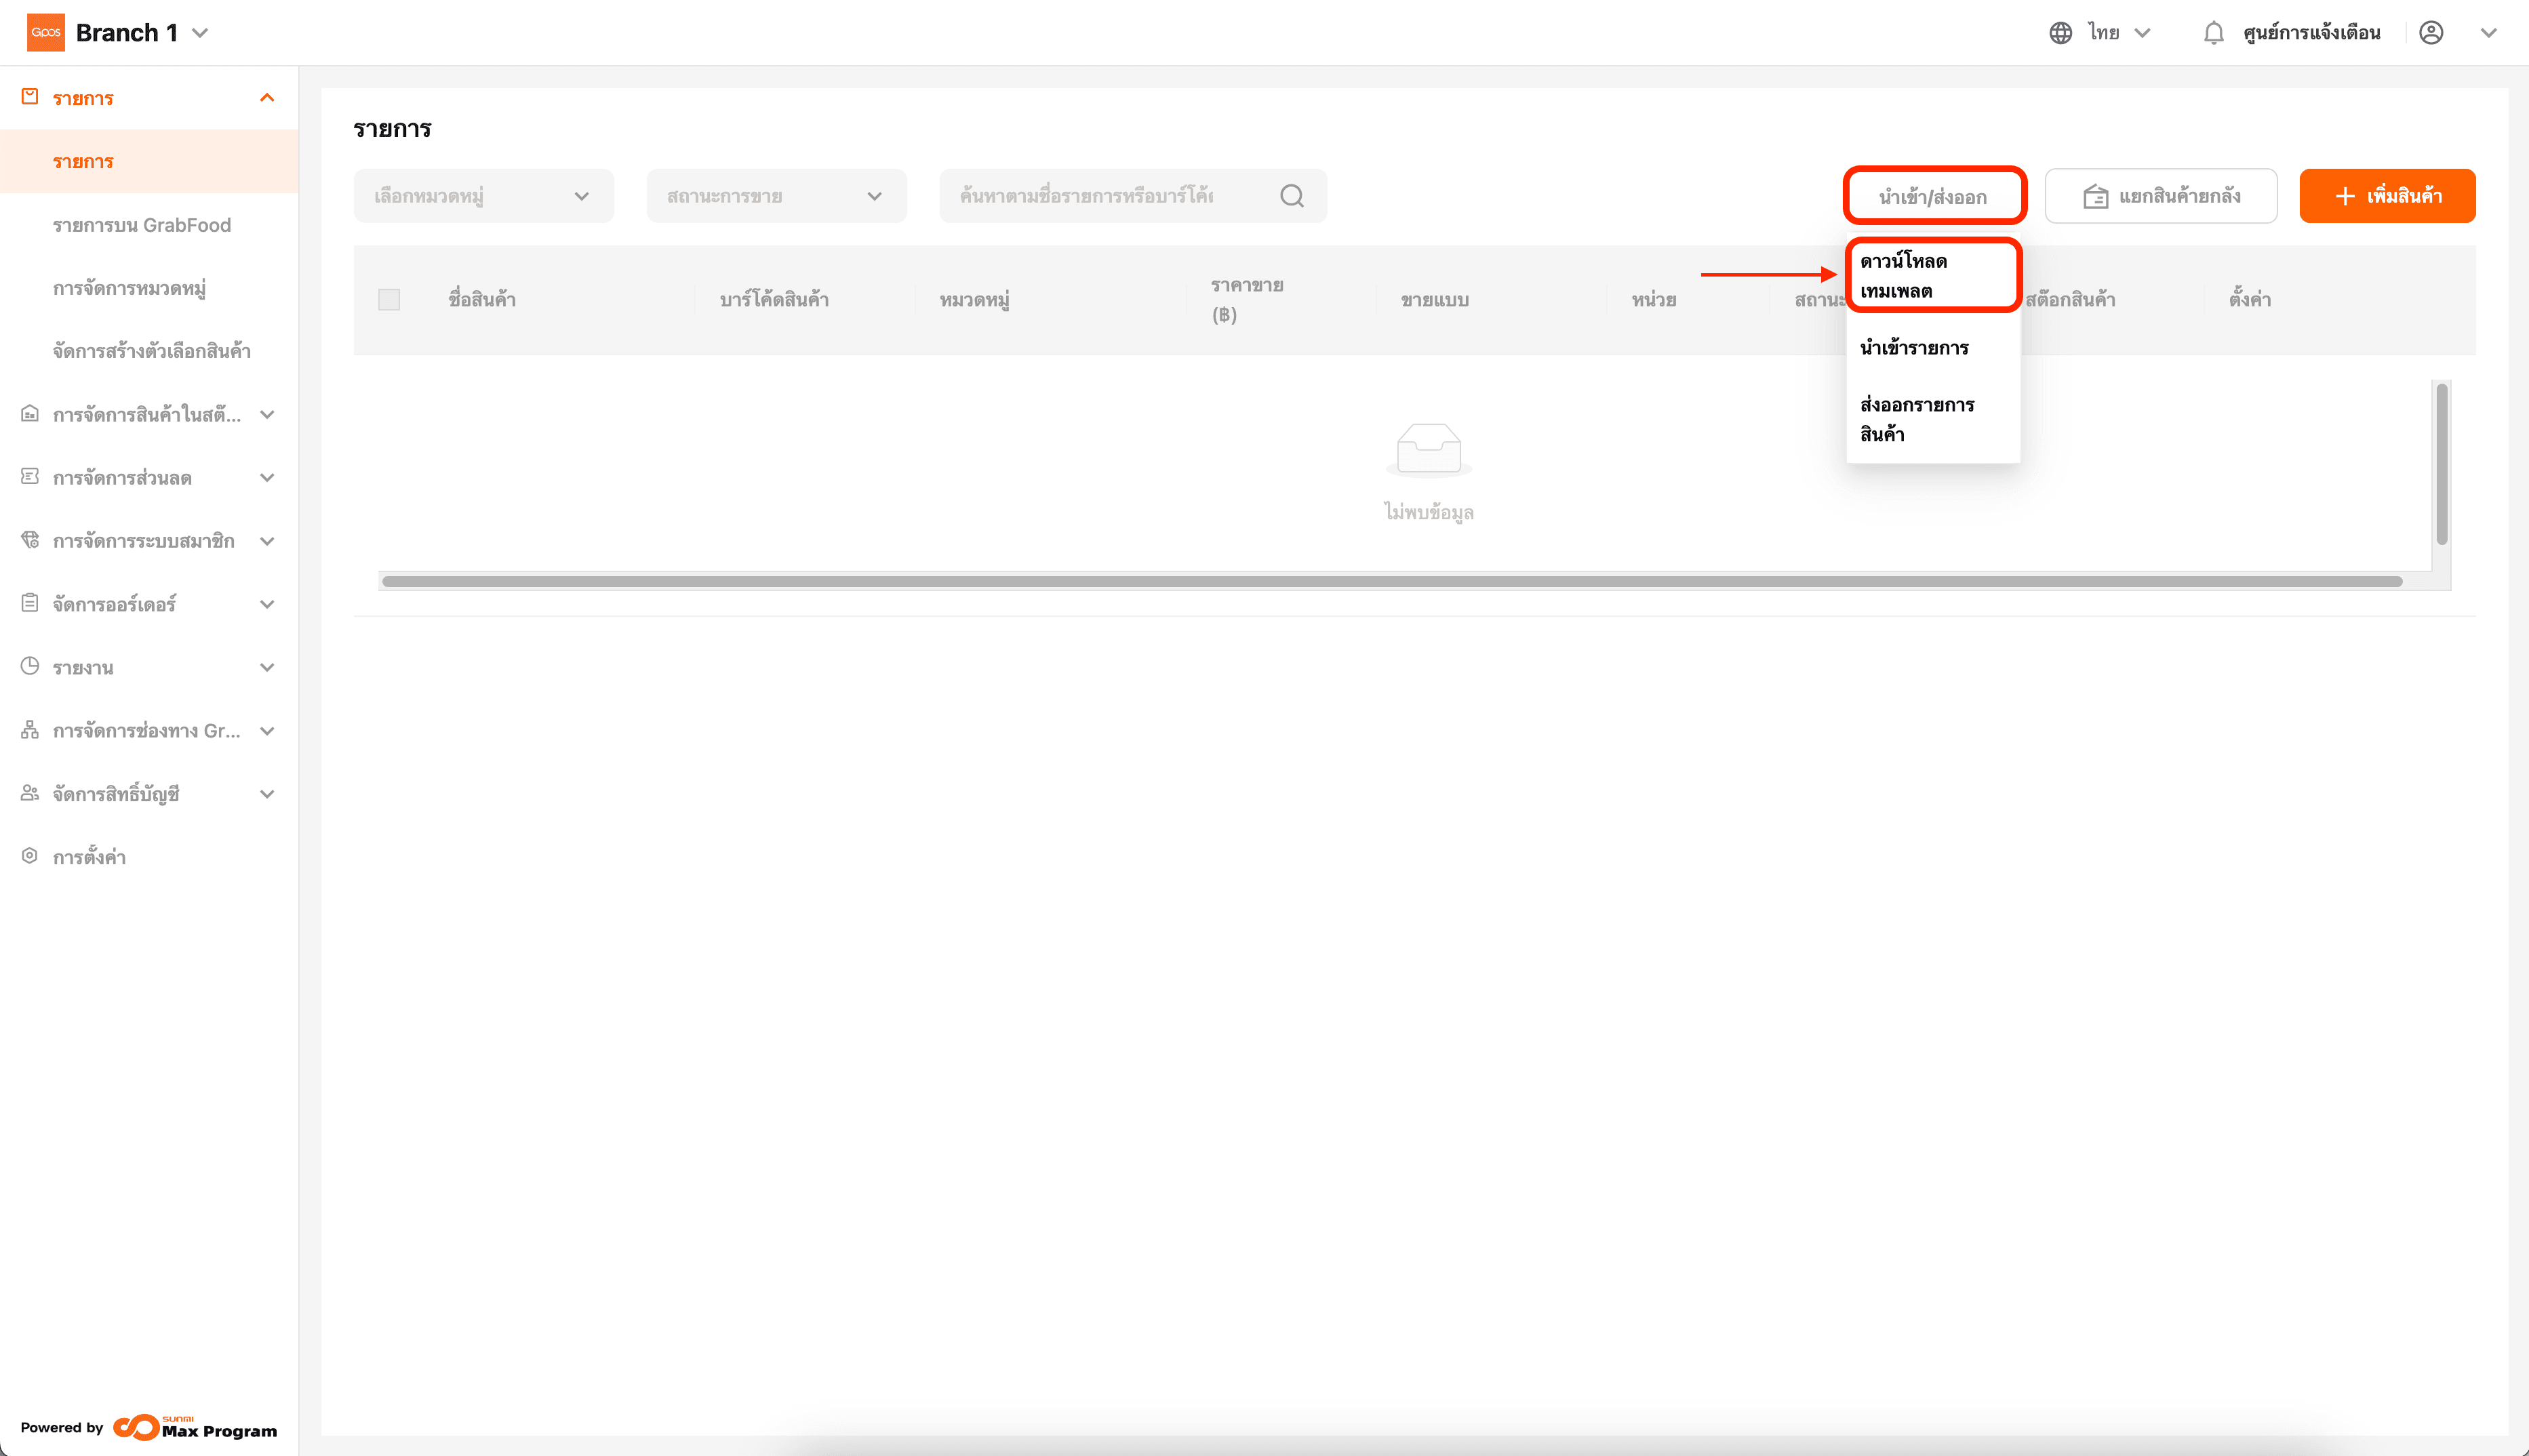Image resolution: width=2529 pixels, height=1456 pixels.
Task: Open the สถานะการขาย sales status dropdown
Action: point(776,196)
